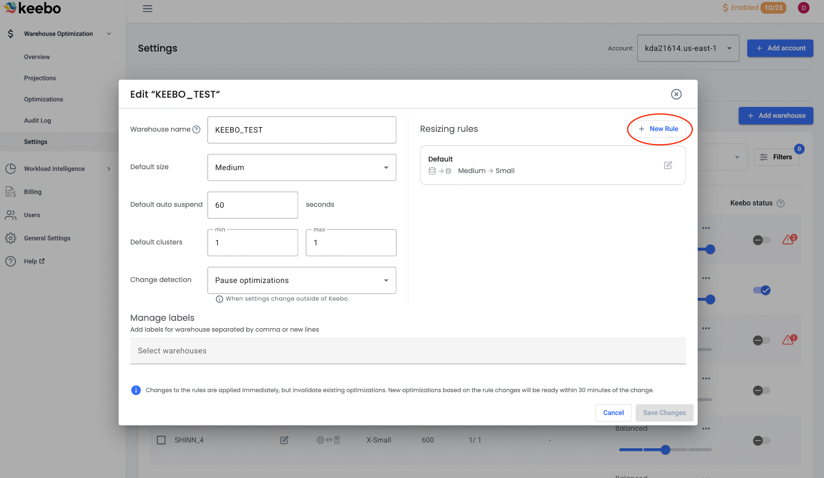Click the hamburger menu icon in the header

pyautogui.click(x=147, y=8)
